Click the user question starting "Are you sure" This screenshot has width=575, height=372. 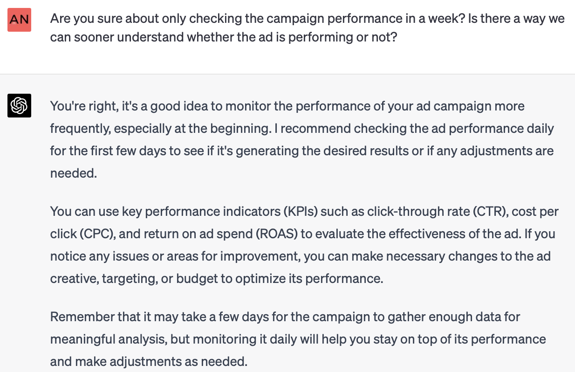tap(307, 28)
